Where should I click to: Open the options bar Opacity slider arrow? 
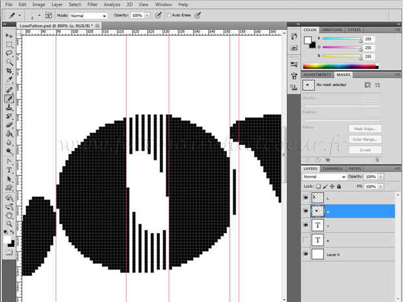(x=147, y=16)
